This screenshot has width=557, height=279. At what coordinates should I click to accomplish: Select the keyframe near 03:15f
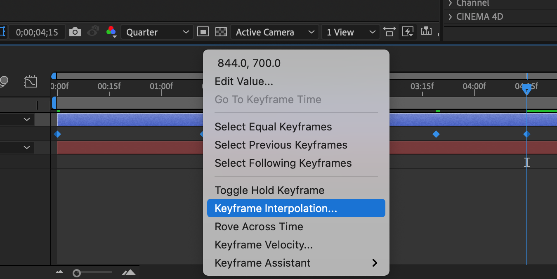coord(436,134)
